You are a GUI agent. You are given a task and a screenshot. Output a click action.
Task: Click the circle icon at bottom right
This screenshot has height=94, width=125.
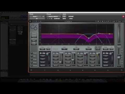(x=122, y=70)
